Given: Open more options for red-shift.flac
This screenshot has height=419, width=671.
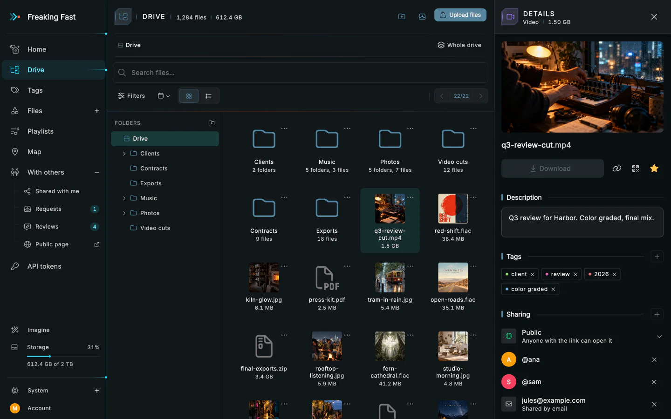Looking at the screenshot, I should click(x=473, y=197).
